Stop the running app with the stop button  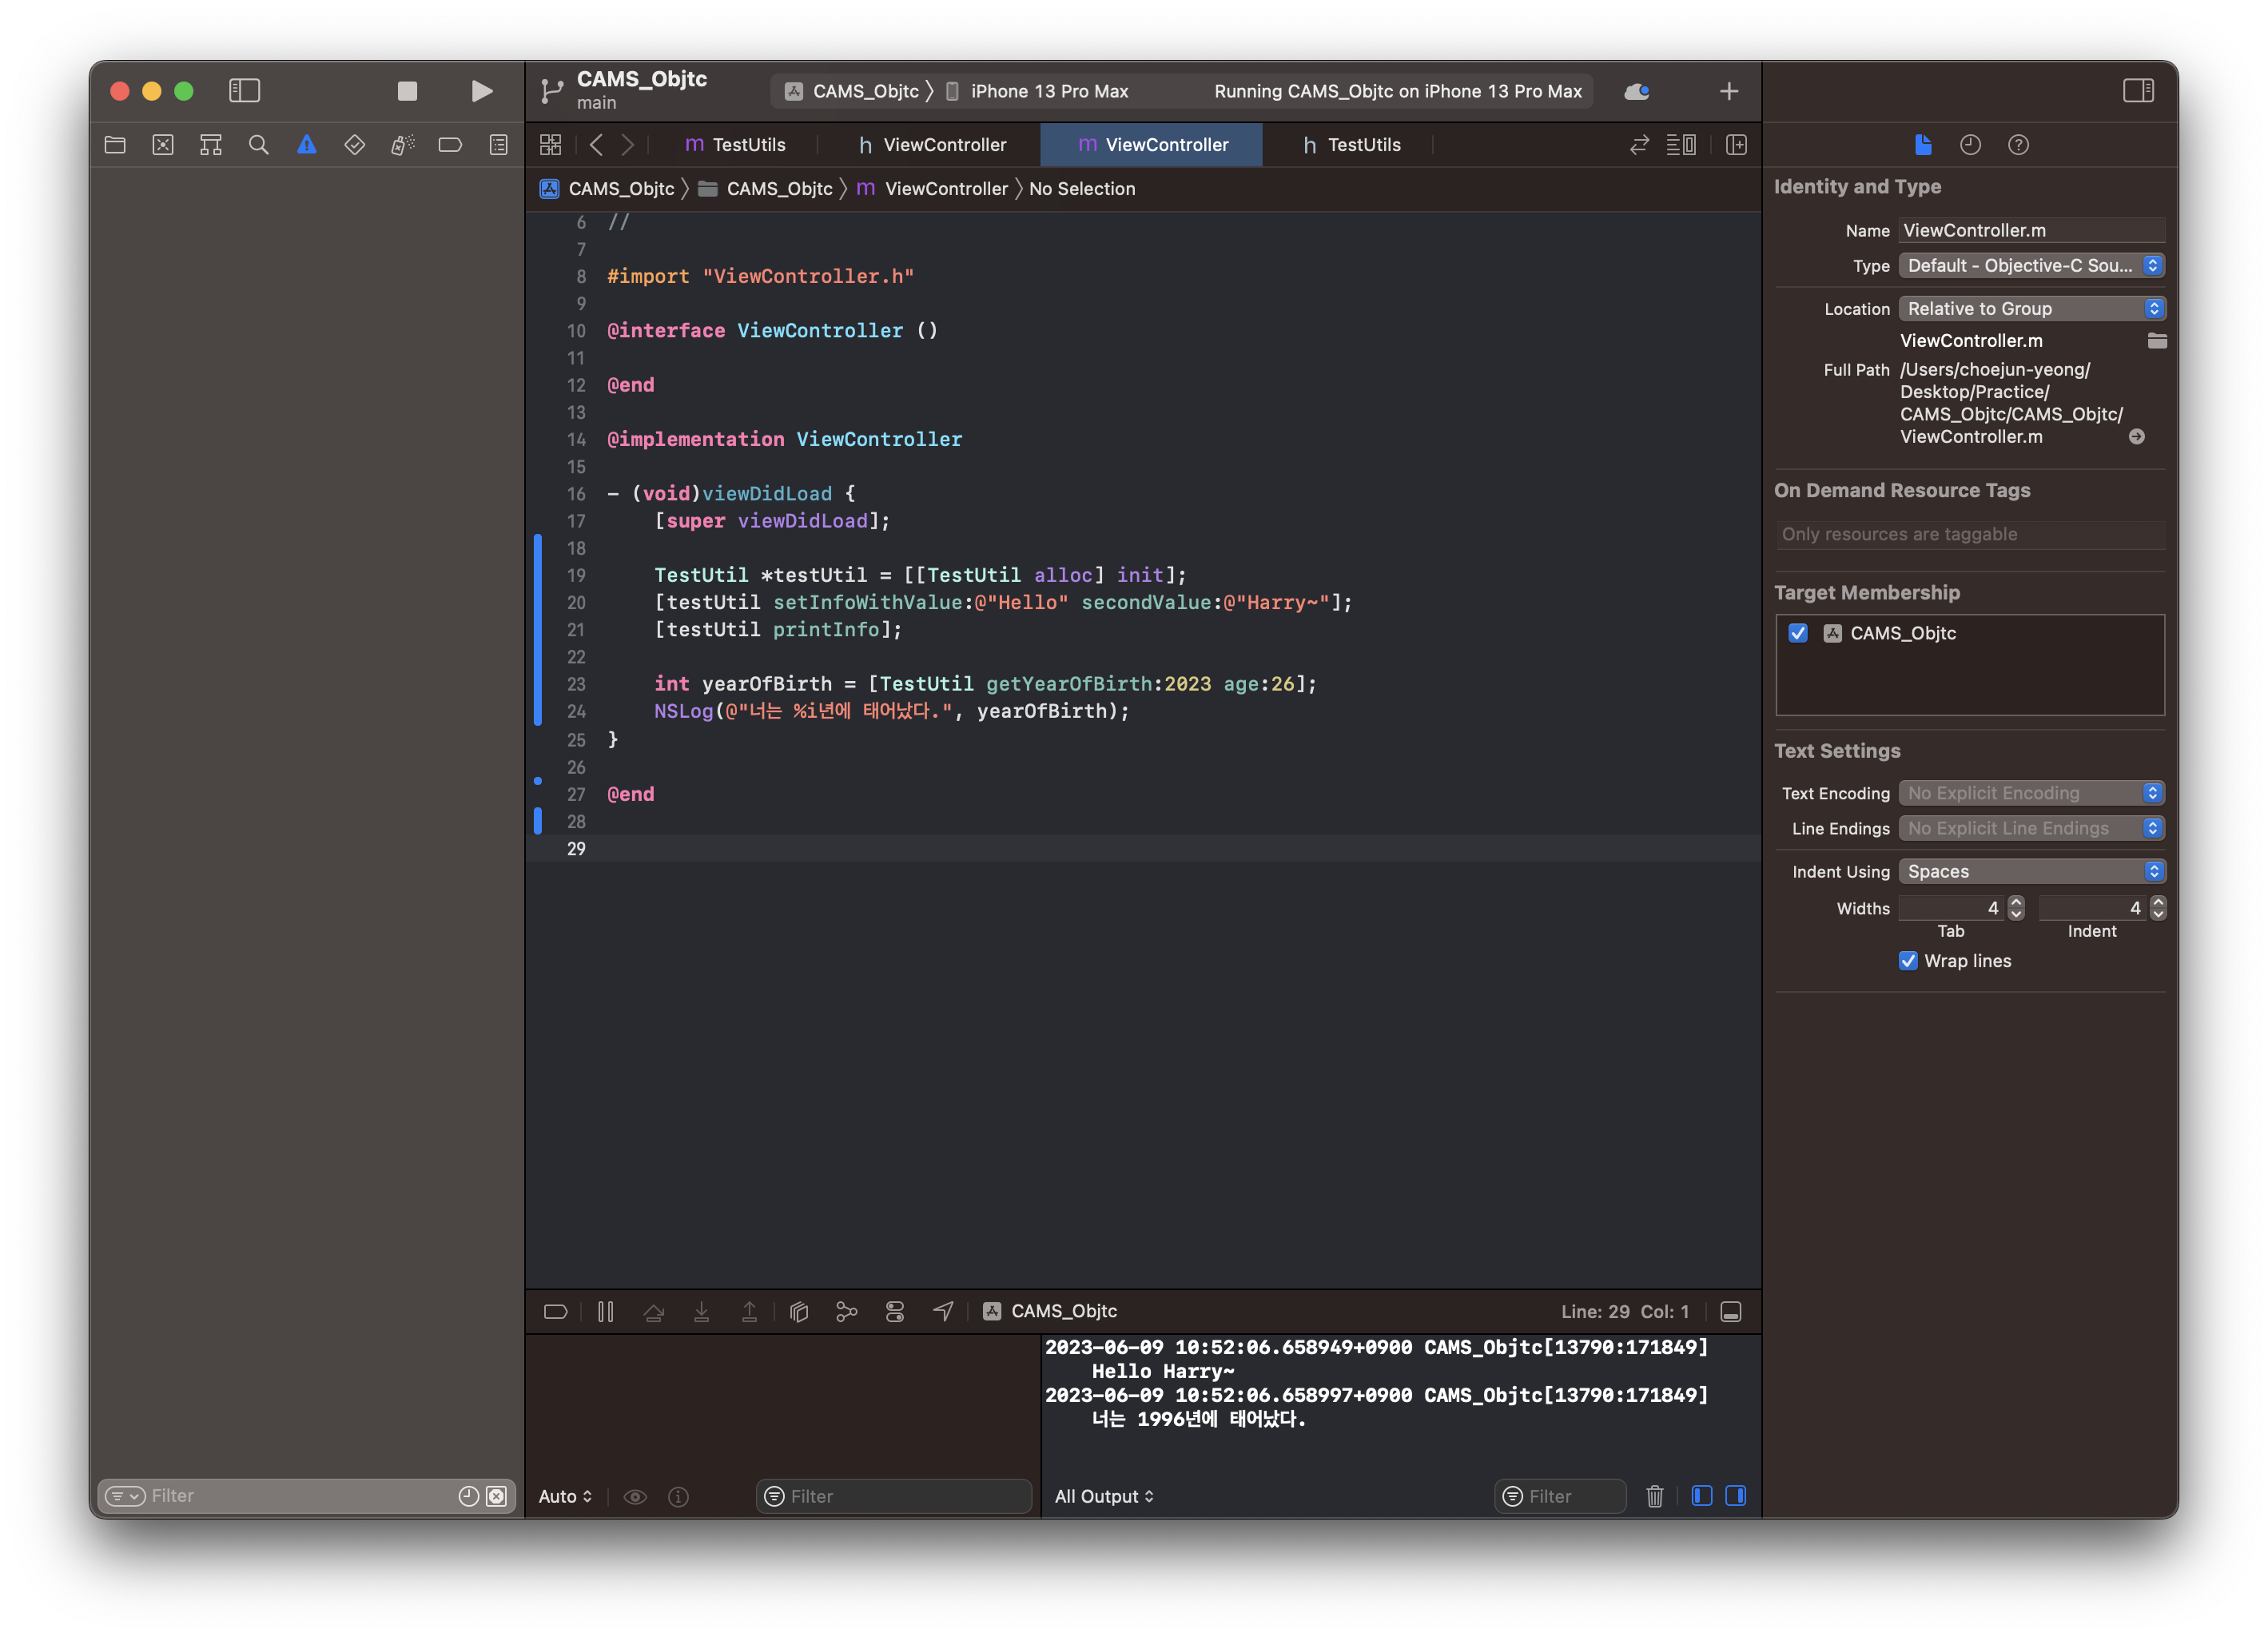pos(407,91)
